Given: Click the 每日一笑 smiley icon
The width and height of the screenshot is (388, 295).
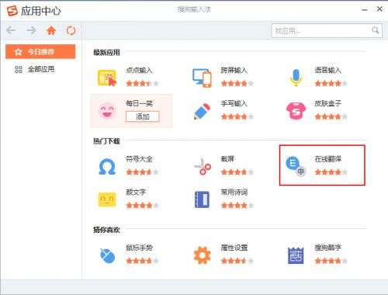Looking at the screenshot, I should (x=107, y=110).
